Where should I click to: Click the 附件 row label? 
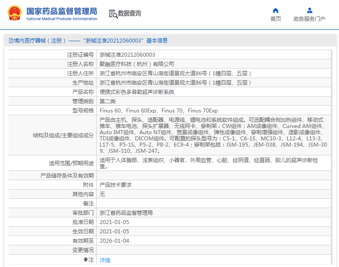(x=88, y=185)
